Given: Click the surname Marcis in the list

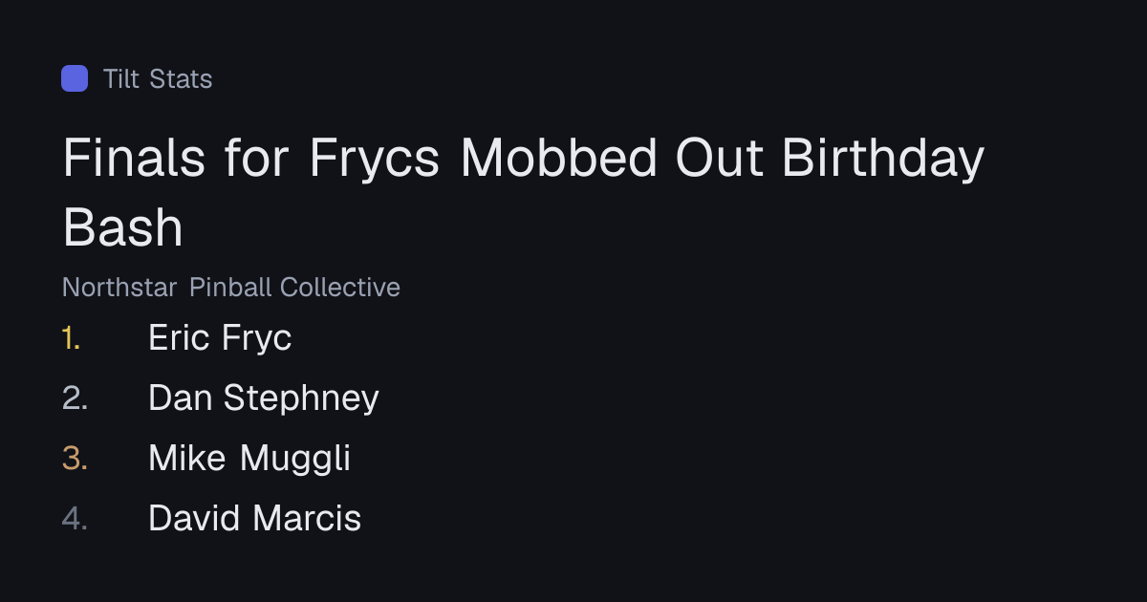Looking at the screenshot, I should pos(308,518).
